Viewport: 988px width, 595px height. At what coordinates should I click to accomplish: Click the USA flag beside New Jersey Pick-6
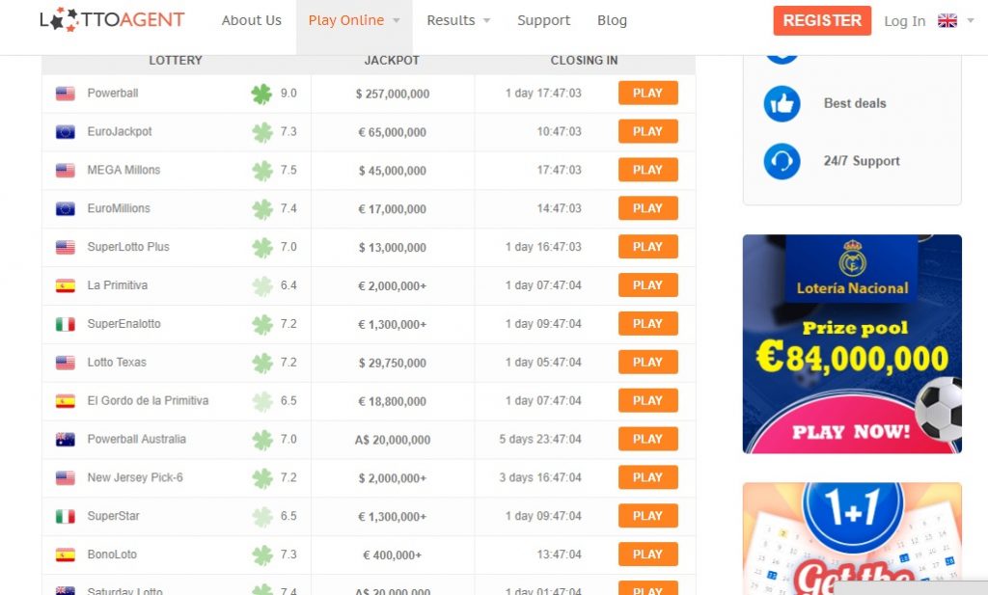click(x=65, y=478)
